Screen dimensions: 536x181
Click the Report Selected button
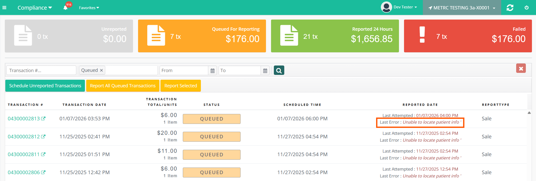tap(181, 86)
